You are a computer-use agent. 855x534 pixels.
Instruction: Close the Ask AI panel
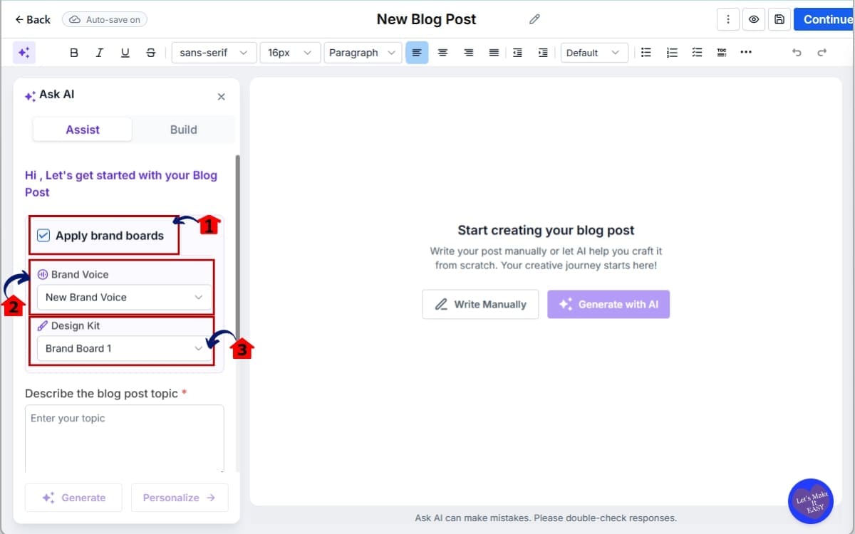click(x=221, y=96)
